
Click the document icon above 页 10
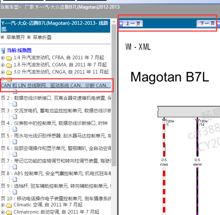tap(15, 192)
